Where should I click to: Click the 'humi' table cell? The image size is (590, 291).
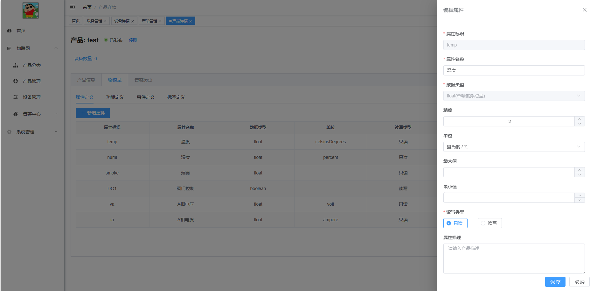(112, 157)
